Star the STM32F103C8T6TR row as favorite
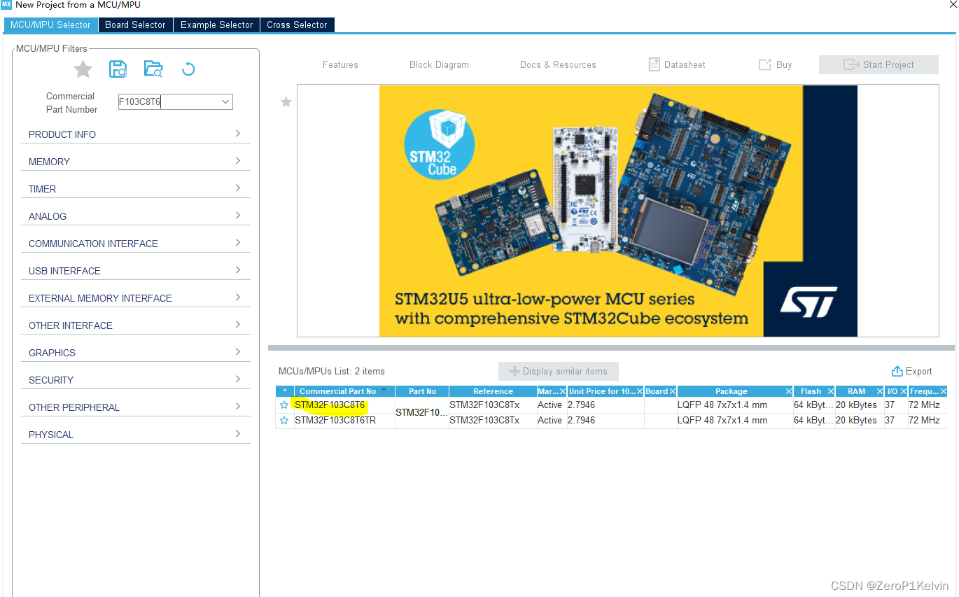 [x=284, y=421]
